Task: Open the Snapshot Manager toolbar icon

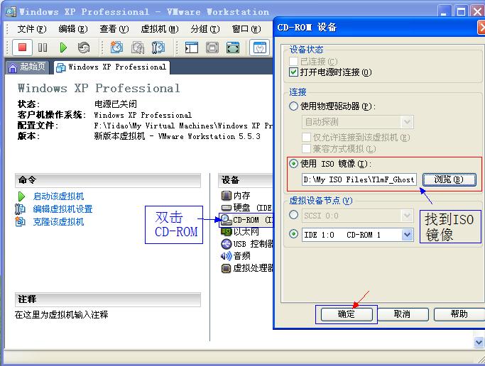Action: click(158, 48)
